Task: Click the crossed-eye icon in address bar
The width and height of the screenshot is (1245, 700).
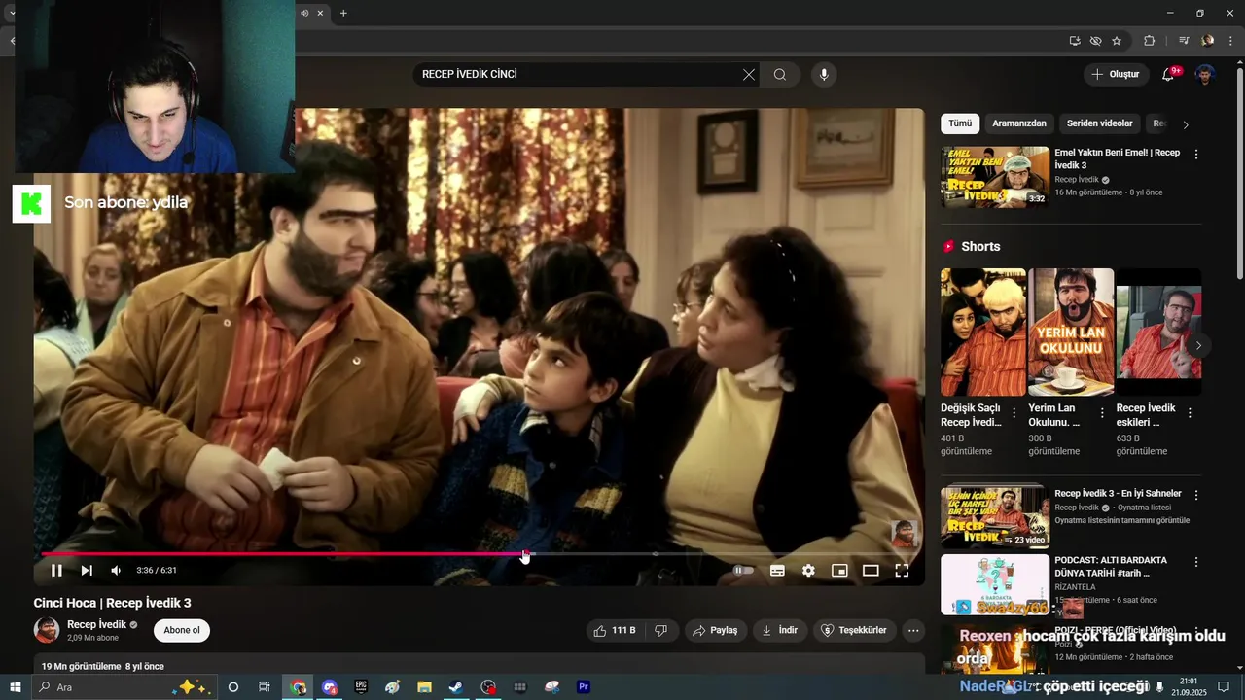Action: click(1095, 41)
